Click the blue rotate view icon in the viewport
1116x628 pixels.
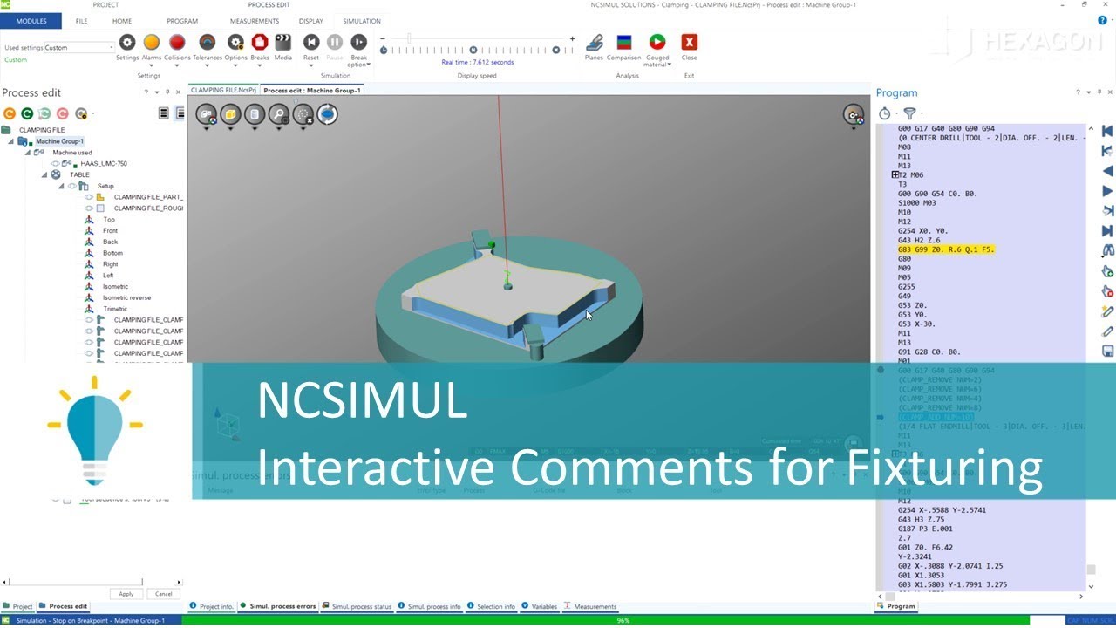coord(327,114)
